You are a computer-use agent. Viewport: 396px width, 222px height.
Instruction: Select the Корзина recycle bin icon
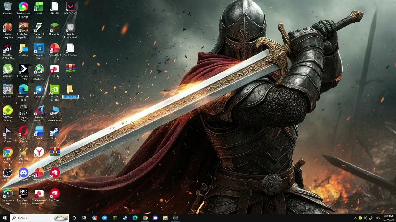click(x=8, y=6)
